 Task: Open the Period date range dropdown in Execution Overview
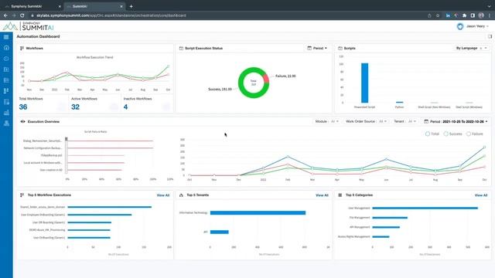click(x=456, y=122)
